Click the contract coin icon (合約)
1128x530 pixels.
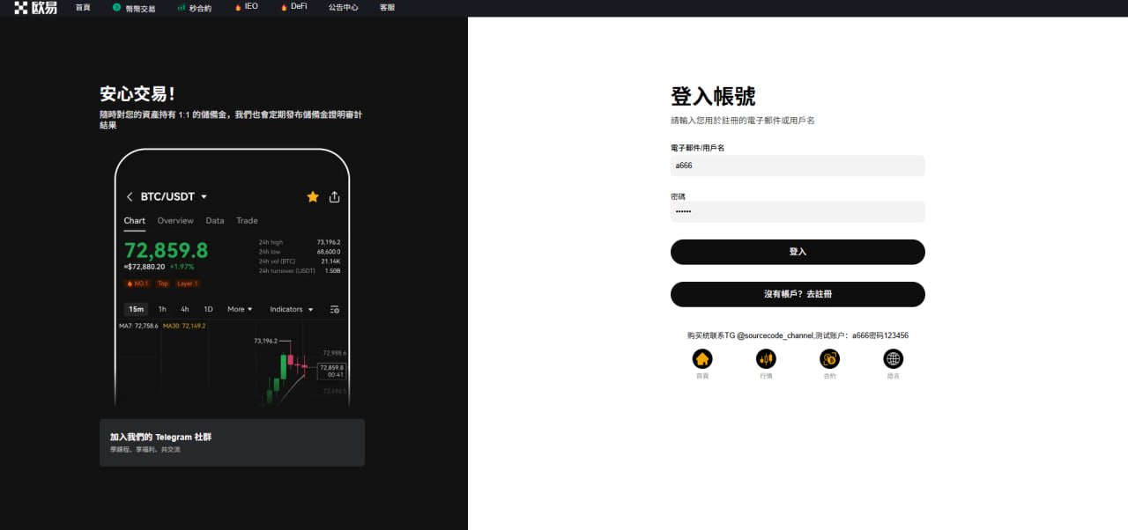(x=829, y=358)
